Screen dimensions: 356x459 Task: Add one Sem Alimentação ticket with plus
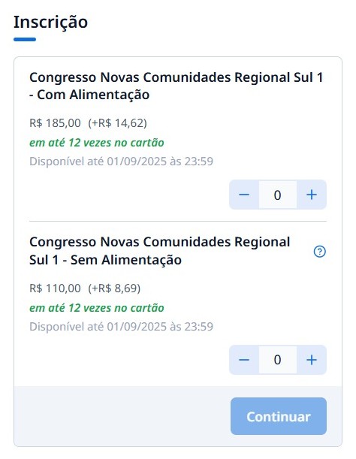(x=312, y=360)
